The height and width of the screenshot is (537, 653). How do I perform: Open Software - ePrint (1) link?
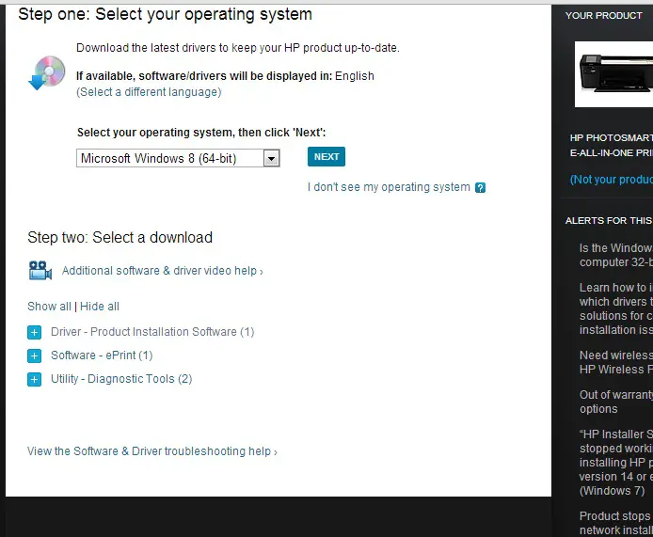[x=102, y=355]
